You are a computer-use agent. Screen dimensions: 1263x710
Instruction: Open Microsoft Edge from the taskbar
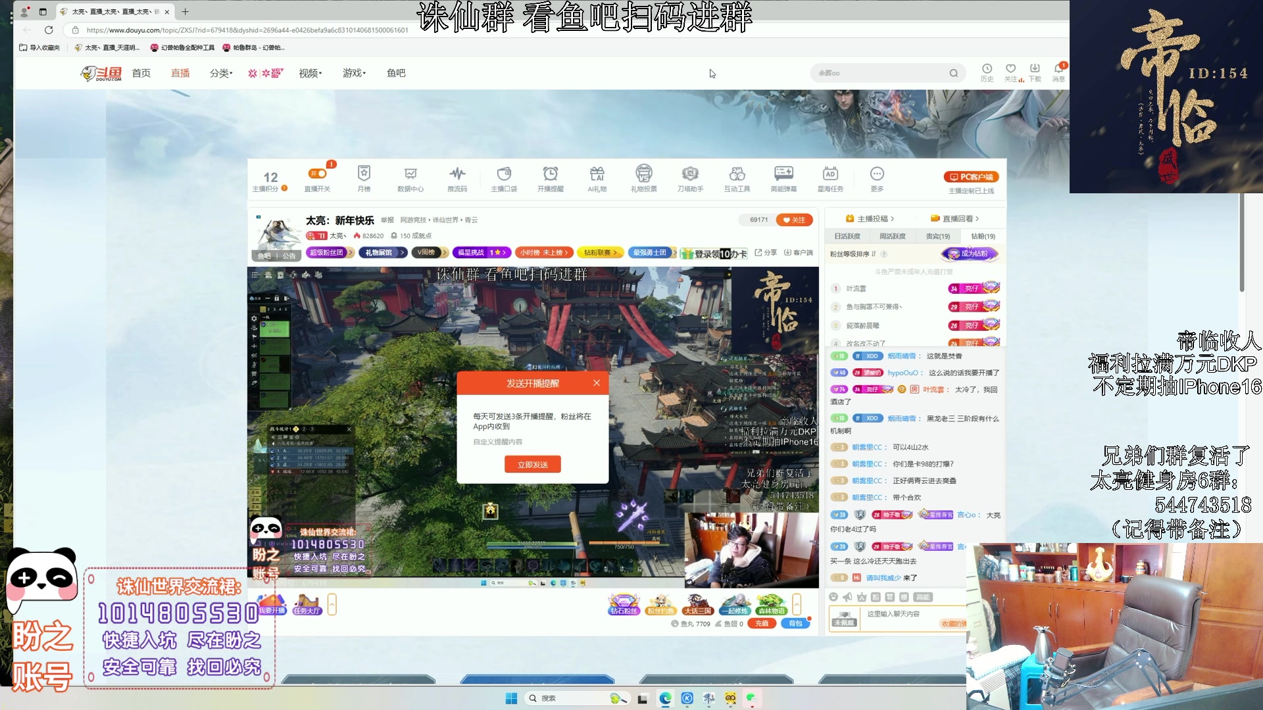coord(665,698)
